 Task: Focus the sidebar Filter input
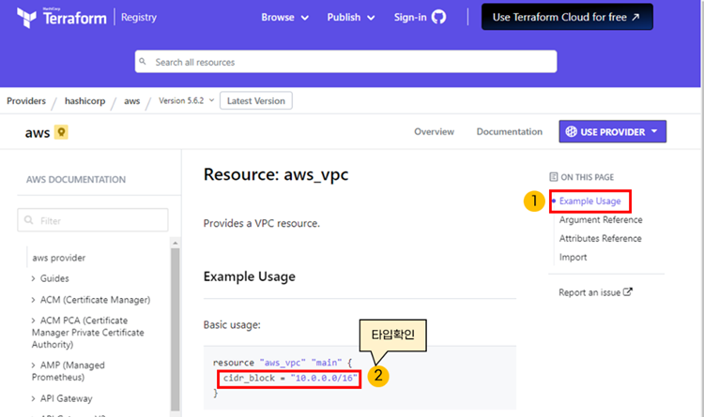pyautogui.click(x=93, y=220)
